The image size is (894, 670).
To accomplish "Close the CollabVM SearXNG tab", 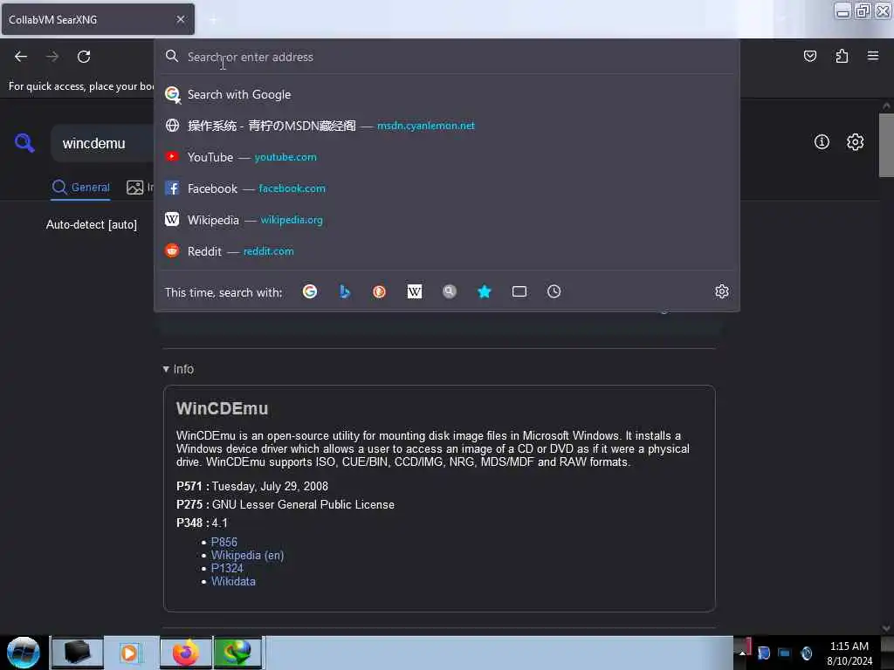I will click(x=180, y=19).
